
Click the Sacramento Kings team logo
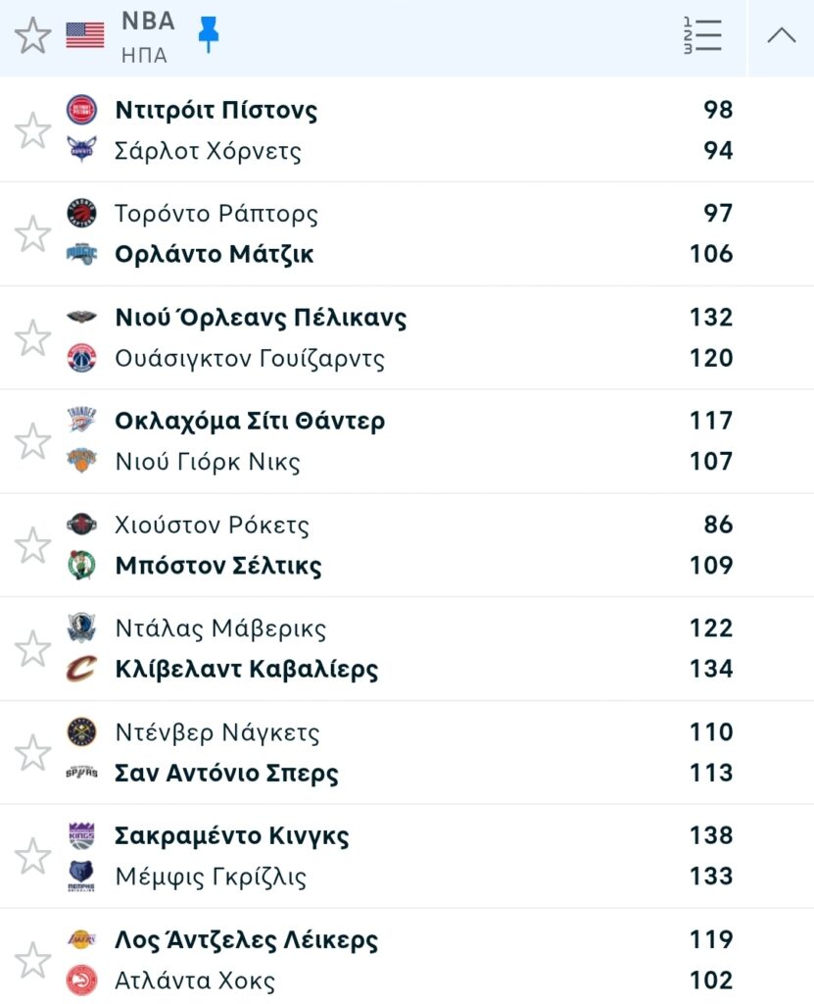(81, 836)
